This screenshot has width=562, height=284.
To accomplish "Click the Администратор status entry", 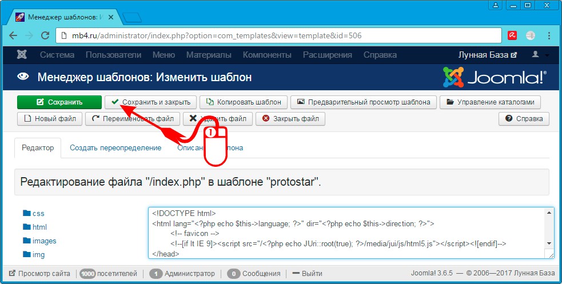I will (x=182, y=274).
